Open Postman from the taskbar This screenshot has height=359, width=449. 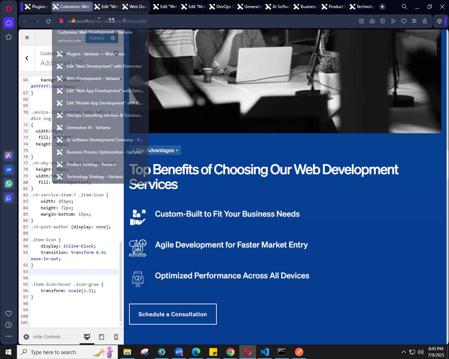tap(299, 352)
